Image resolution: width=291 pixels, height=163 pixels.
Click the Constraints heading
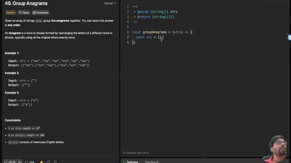pyautogui.click(x=13, y=120)
